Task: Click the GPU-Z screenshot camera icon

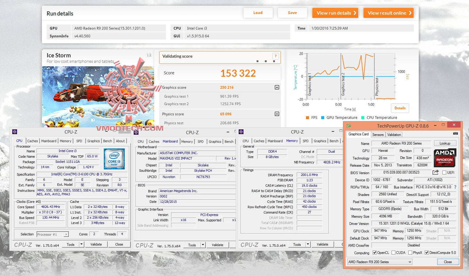Action: pos(455,134)
